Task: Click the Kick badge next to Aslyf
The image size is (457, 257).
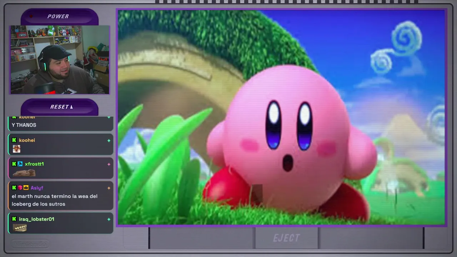Action: click(x=14, y=188)
